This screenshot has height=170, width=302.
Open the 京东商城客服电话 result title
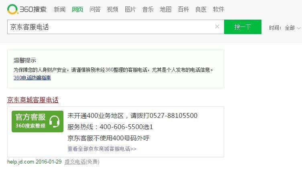33,100
